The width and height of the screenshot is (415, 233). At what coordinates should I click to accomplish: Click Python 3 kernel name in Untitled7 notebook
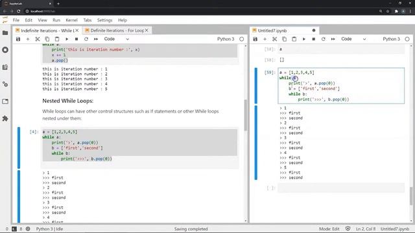(391, 39)
